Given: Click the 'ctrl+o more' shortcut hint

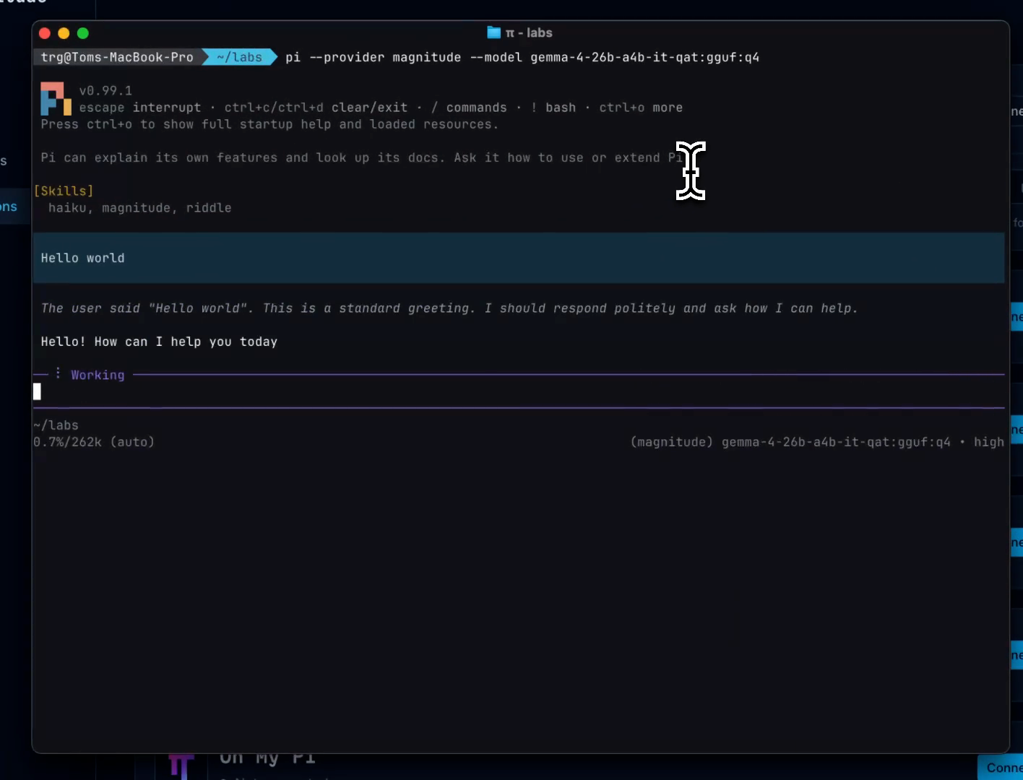Looking at the screenshot, I should (x=641, y=108).
